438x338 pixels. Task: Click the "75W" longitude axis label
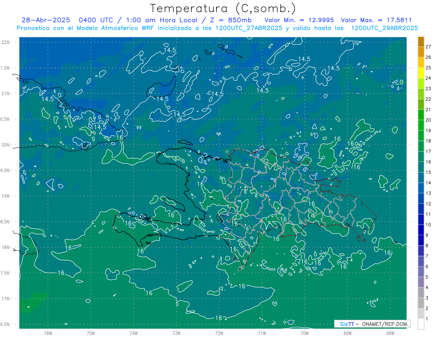[91, 333]
